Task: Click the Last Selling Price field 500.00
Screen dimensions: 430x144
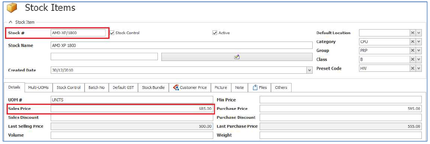Action: point(132,126)
